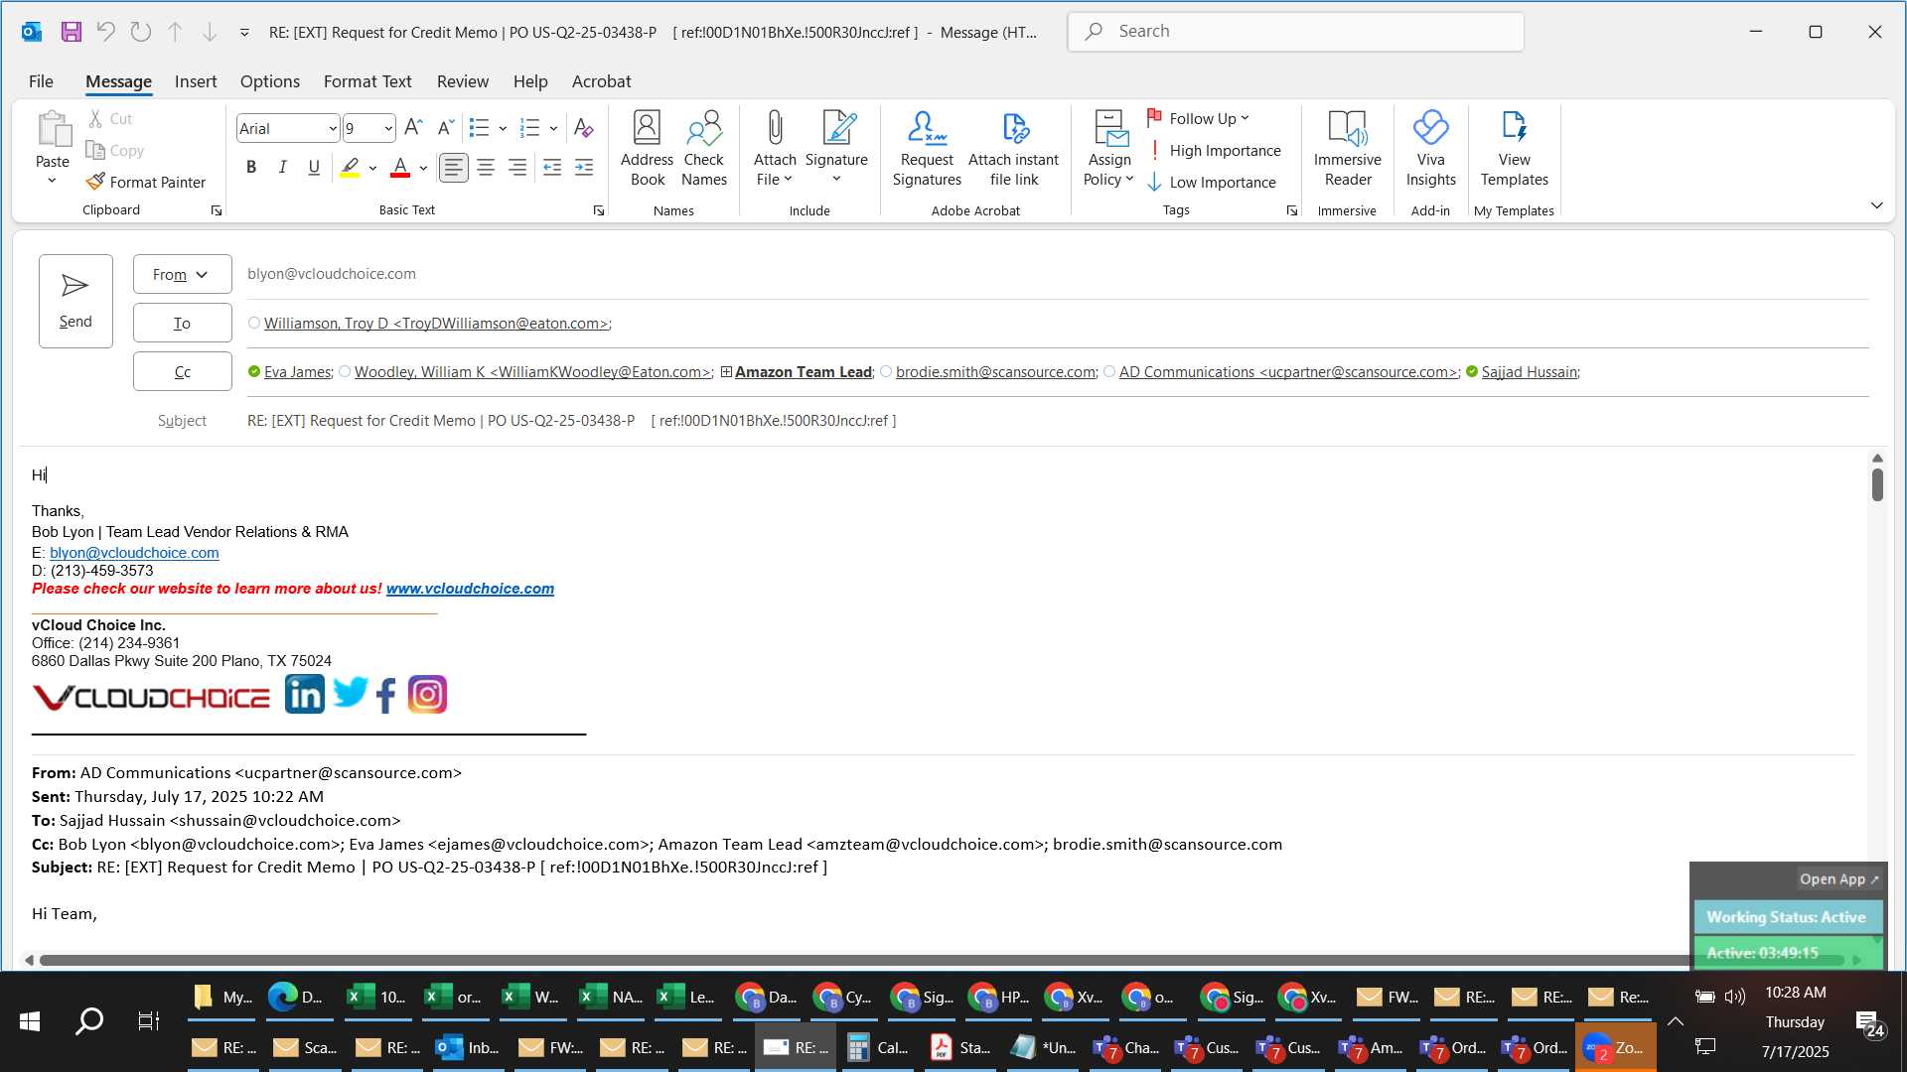Decrease font size with shrink icon
The width and height of the screenshot is (1907, 1072).
pyautogui.click(x=446, y=127)
